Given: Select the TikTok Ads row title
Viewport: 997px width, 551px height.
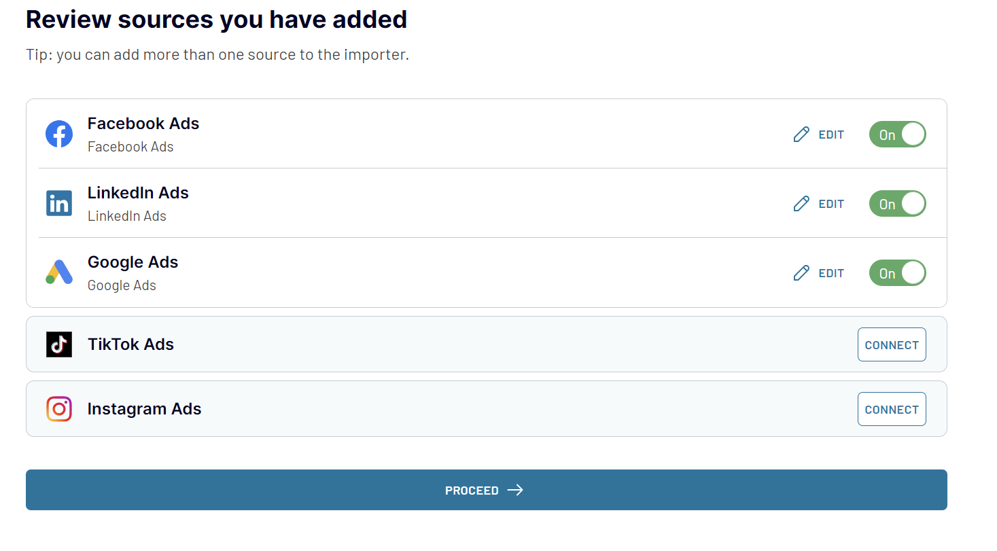Looking at the screenshot, I should tap(130, 344).
